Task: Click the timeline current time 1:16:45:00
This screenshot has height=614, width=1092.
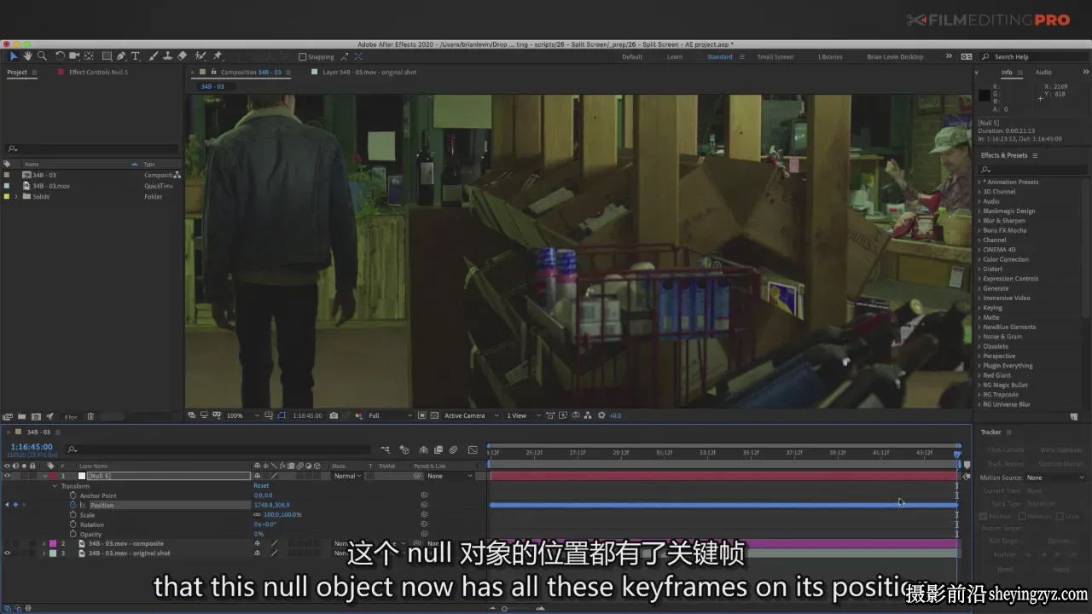Action: point(32,447)
